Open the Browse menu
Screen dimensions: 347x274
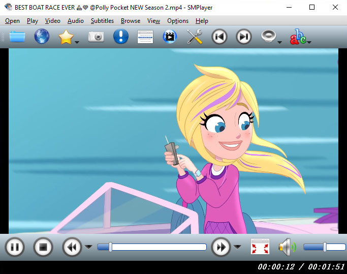click(131, 21)
